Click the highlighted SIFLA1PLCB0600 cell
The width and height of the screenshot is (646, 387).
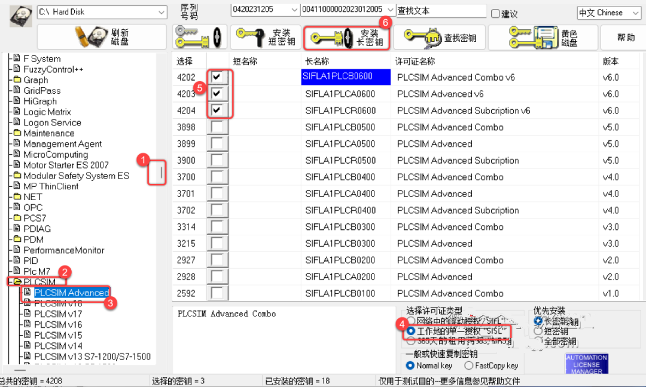click(x=346, y=77)
